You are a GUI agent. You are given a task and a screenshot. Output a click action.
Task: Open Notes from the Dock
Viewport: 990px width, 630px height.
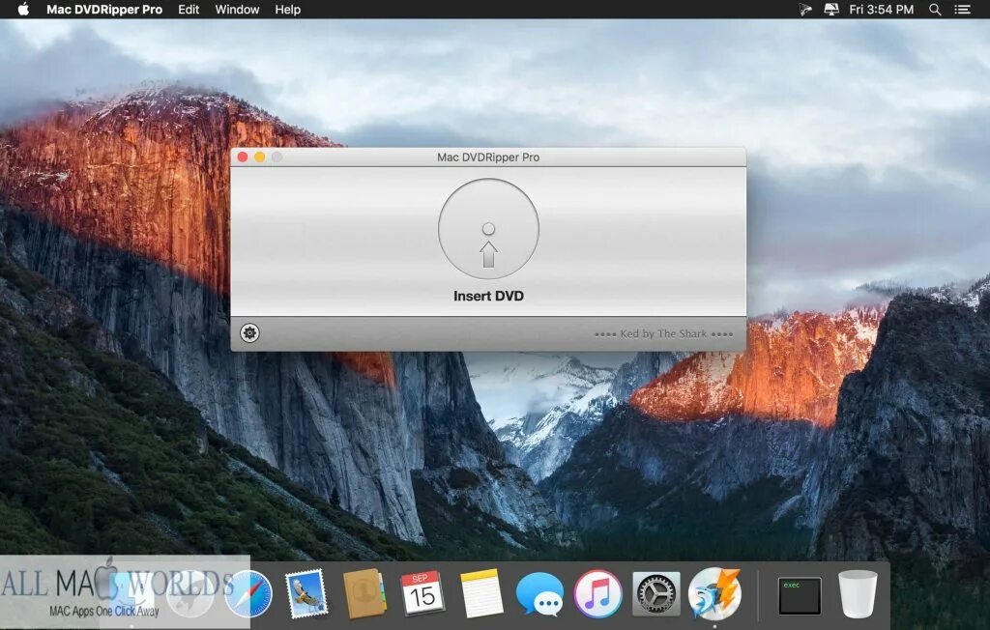(x=481, y=593)
